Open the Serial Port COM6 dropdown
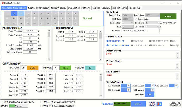 click(128, 15)
